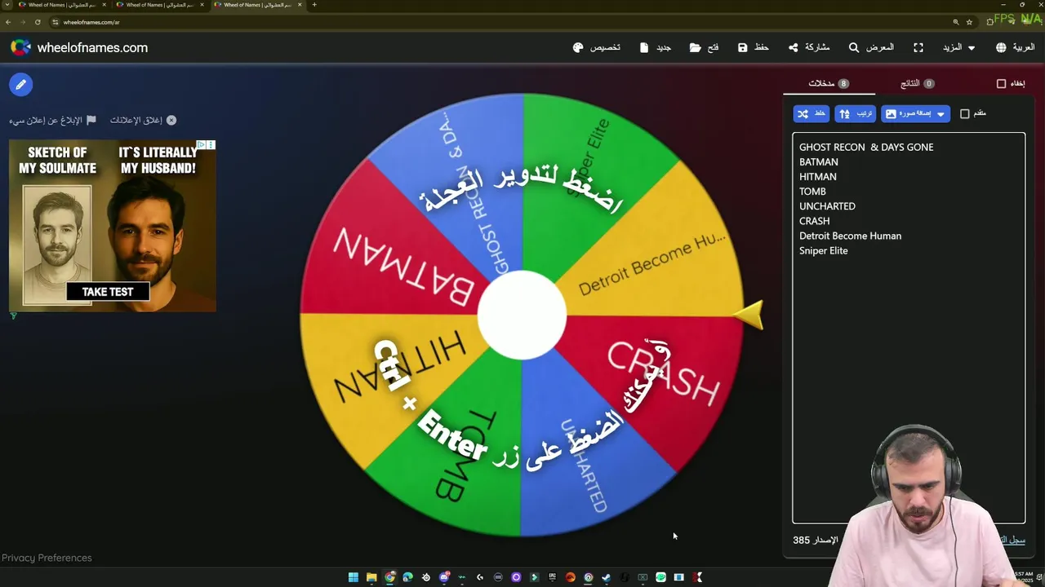Sort entries with ترتيب button

pyautogui.click(x=856, y=113)
